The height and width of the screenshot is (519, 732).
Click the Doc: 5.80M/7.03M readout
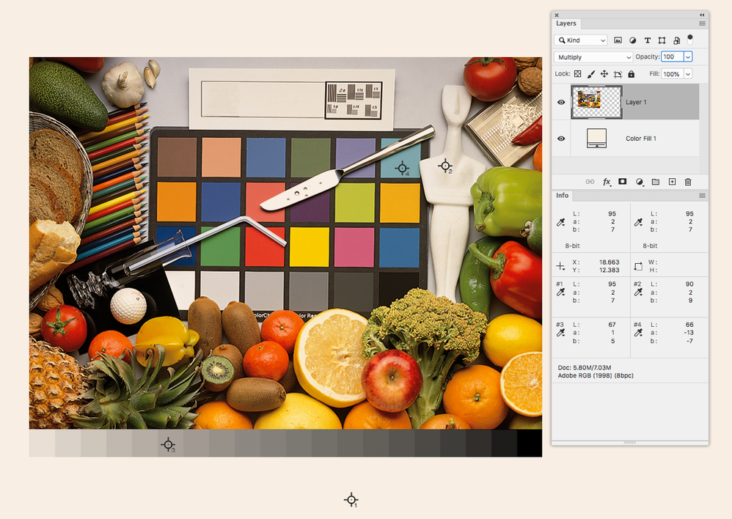585,368
